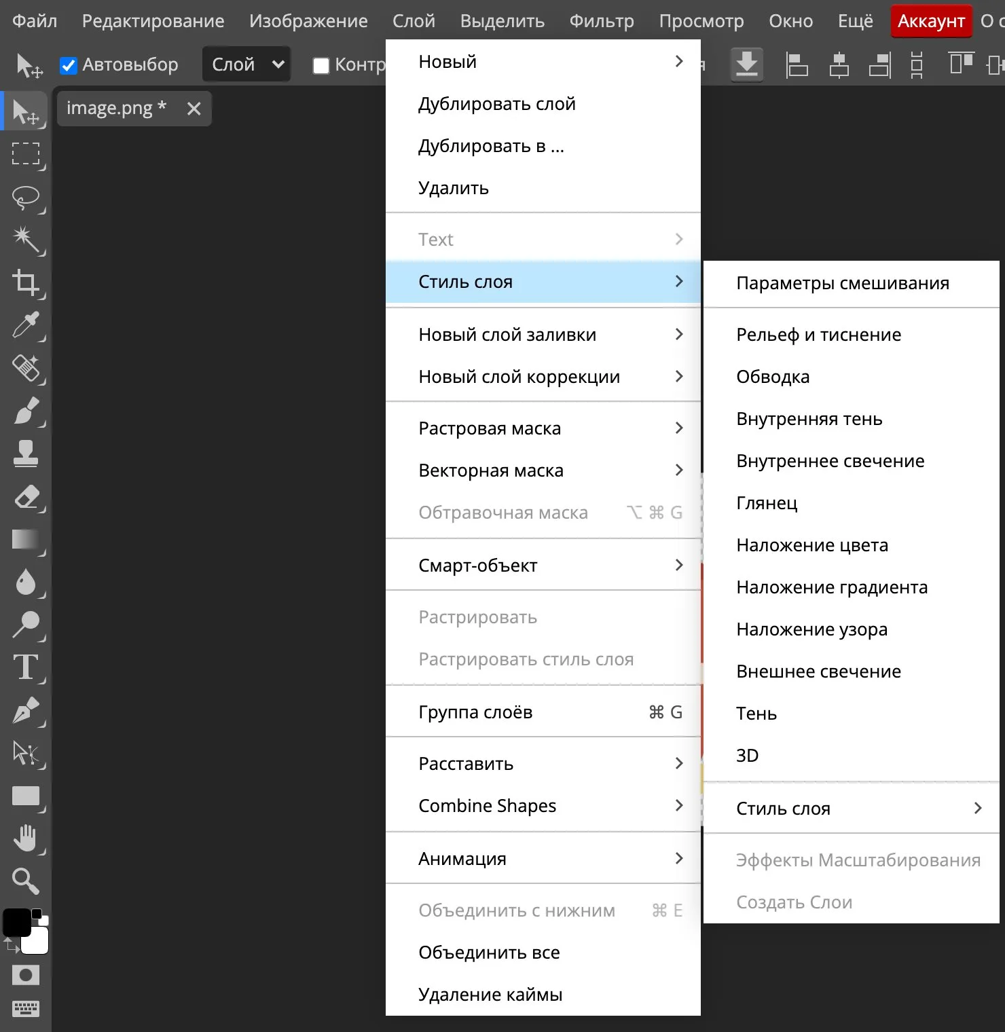Image resolution: width=1005 pixels, height=1032 pixels.
Task: Expand the Смарт-объект submenu
Action: coord(543,566)
